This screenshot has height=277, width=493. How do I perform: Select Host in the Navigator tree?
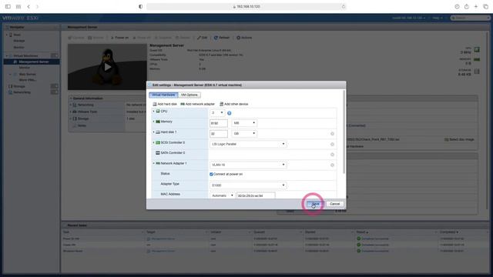pos(17,35)
